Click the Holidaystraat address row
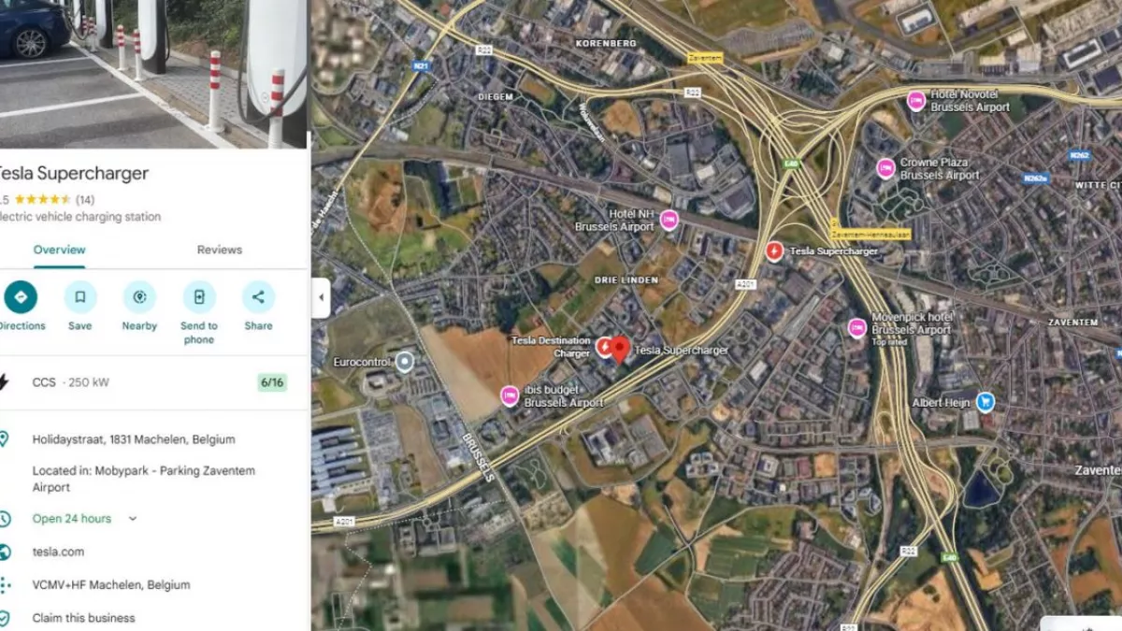 [154, 439]
